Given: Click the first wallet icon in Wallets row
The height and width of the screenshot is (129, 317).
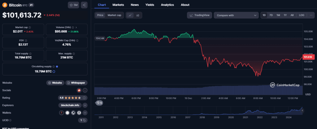Looking at the screenshot, I should pyautogui.click(x=61, y=113).
